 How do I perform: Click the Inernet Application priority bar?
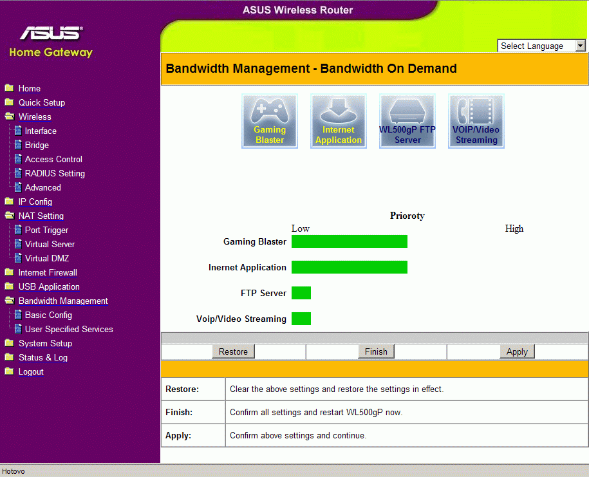tap(350, 267)
